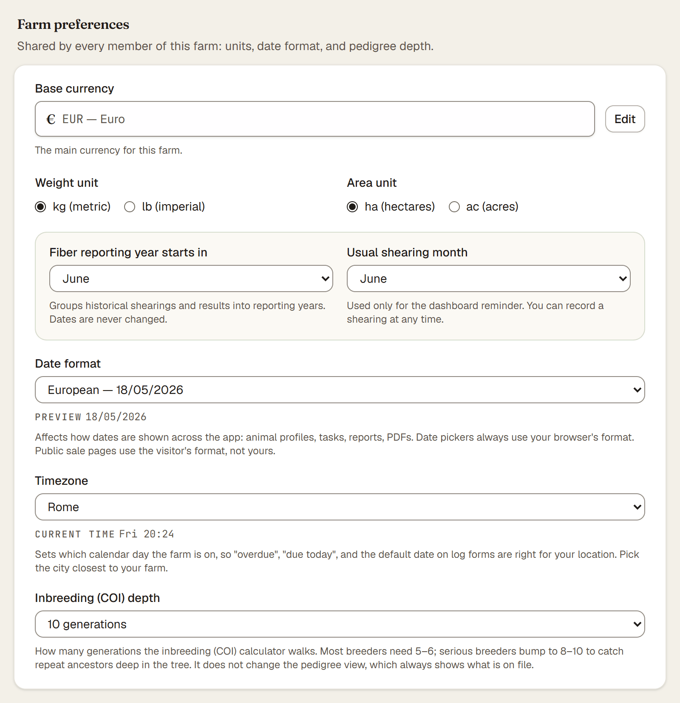This screenshot has width=680, height=703.
Task: Select kg (metric) weight unit
Action: pyautogui.click(x=40, y=207)
